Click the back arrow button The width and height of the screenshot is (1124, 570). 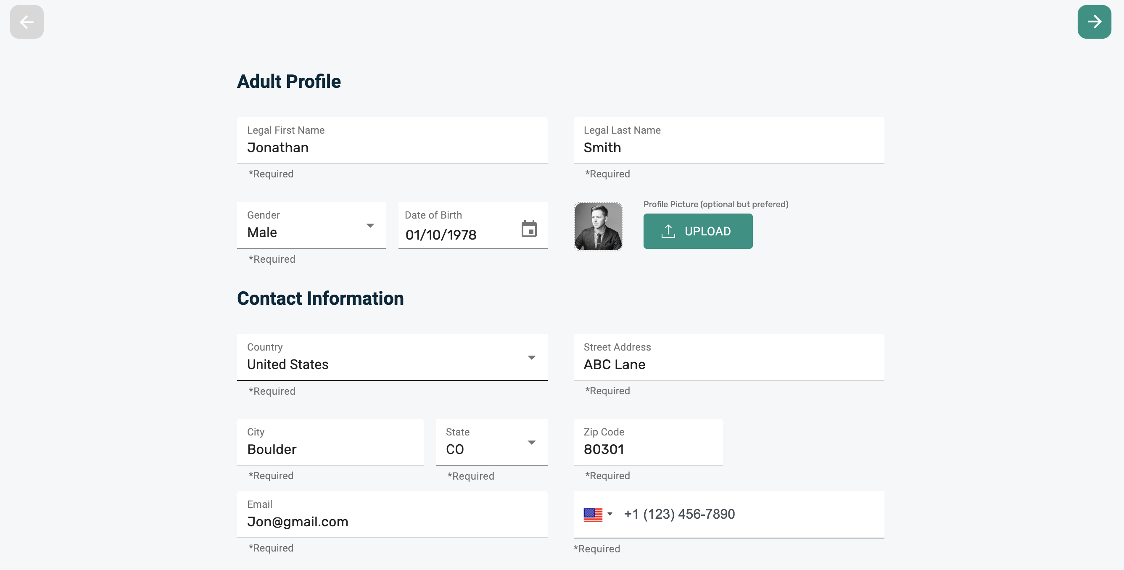point(26,22)
